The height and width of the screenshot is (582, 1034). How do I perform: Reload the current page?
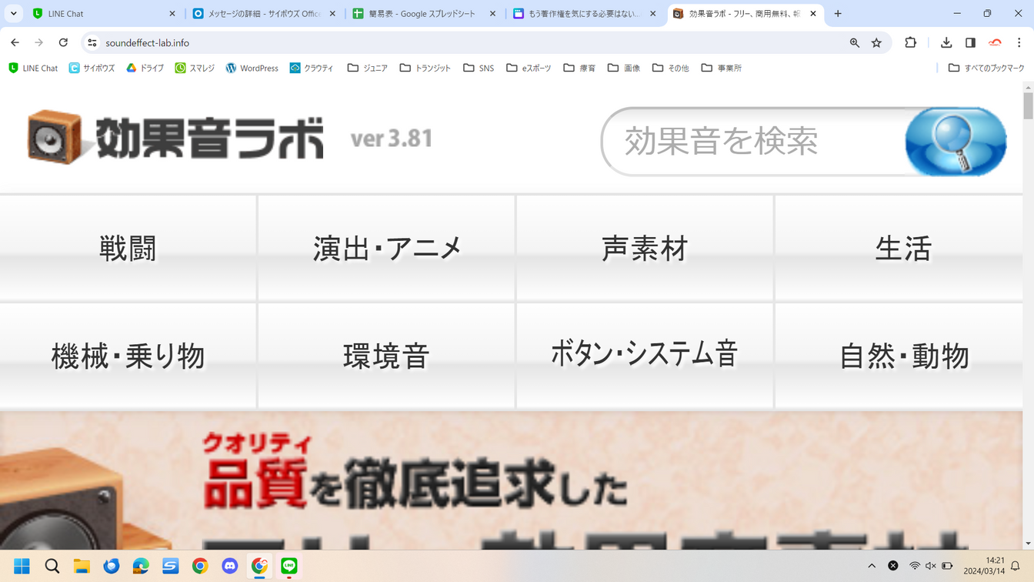click(x=63, y=43)
